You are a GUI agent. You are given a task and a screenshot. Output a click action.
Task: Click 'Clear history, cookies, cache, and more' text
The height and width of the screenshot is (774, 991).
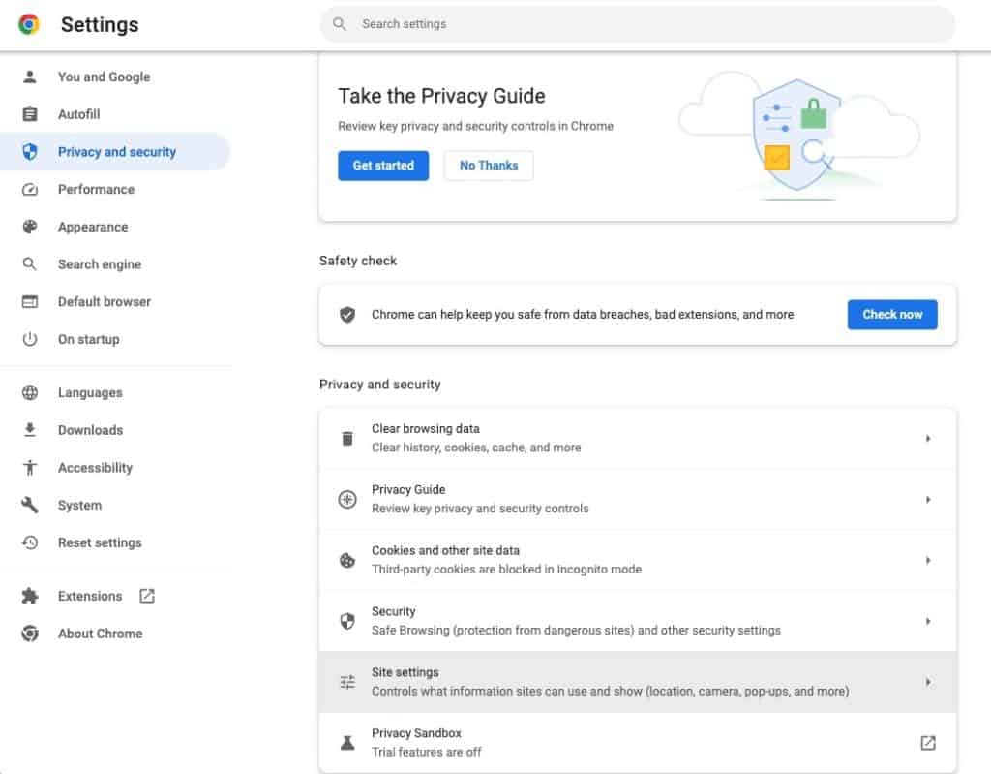[x=476, y=448]
